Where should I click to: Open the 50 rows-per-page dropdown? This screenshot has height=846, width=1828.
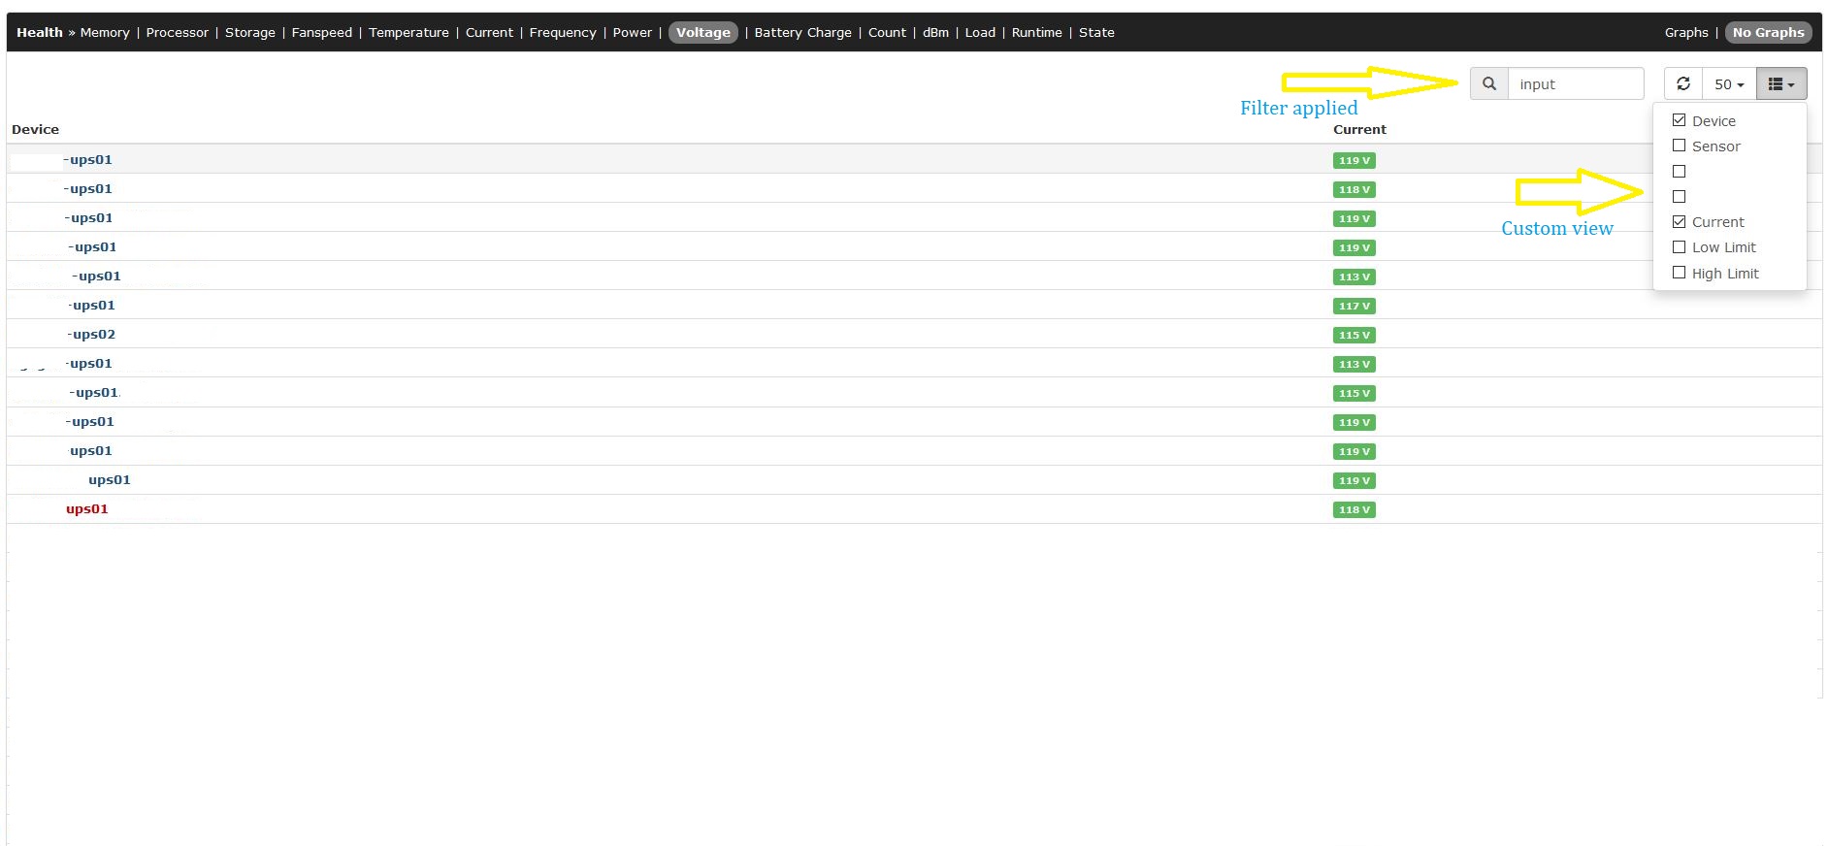coord(1728,84)
